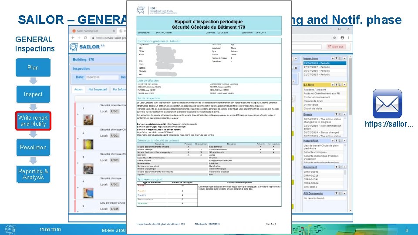Sort the Equipment panel list
Screen dimensions: 418x235
pos(340,167)
